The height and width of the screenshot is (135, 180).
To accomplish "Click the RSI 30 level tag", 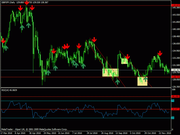I will coord(173,118).
